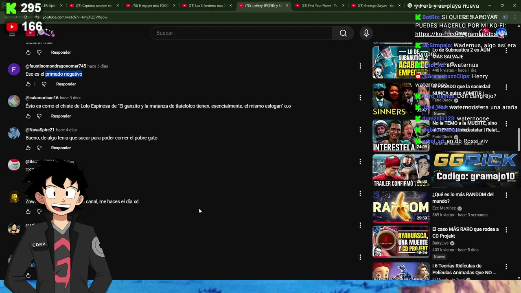Click the magnifier search button

[x=343, y=33]
